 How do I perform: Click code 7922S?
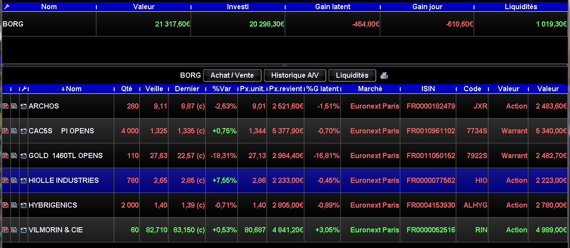(x=478, y=156)
